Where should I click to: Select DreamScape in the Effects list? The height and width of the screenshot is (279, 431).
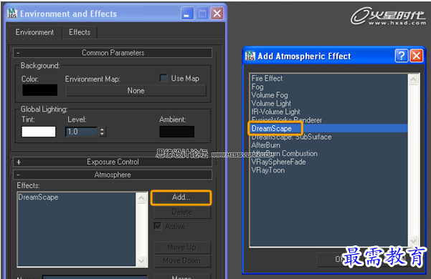pyautogui.click(x=38, y=197)
